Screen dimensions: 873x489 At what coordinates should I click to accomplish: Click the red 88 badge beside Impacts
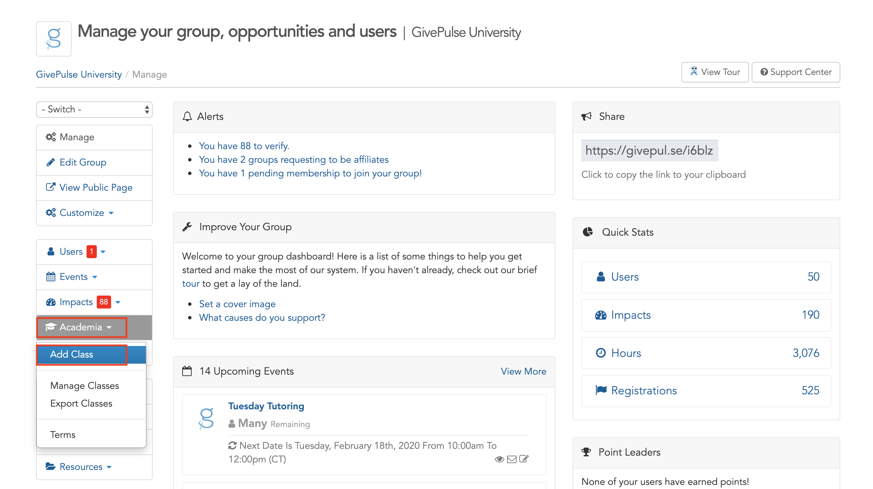[104, 302]
